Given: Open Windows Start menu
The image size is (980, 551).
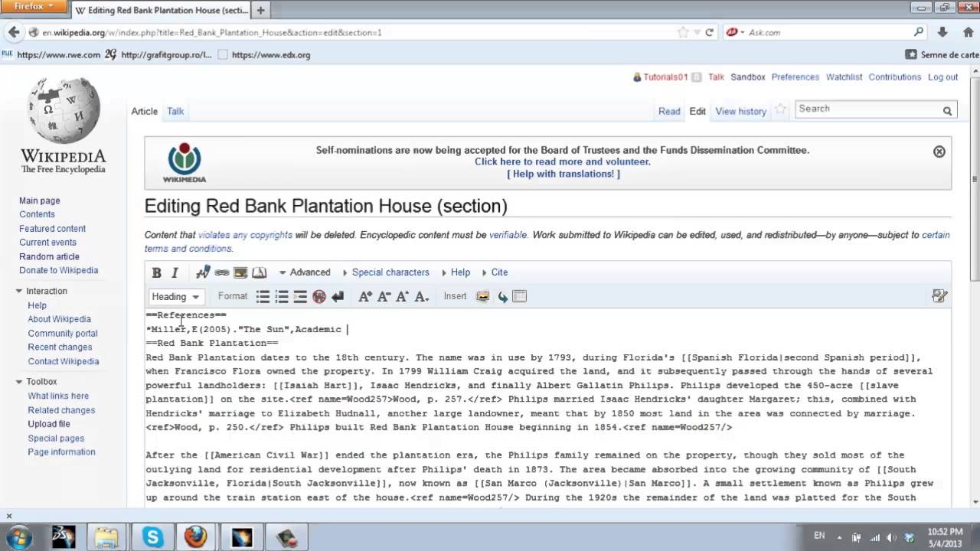Looking at the screenshot, I should coord(18,536).
